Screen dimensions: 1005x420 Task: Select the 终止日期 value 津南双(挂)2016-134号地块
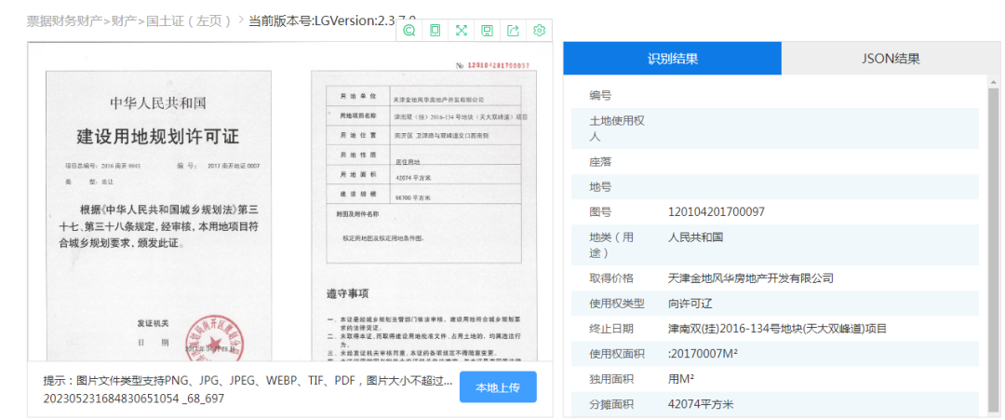(x=777, y=329)
